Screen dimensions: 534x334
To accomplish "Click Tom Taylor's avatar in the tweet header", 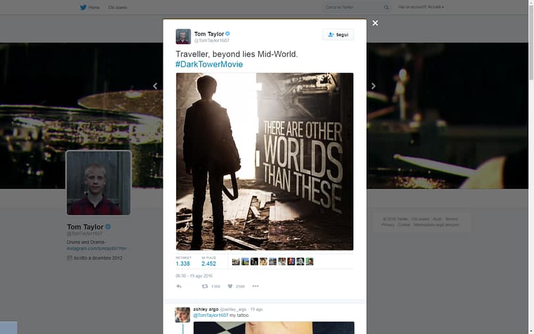I will click(183, 36).
